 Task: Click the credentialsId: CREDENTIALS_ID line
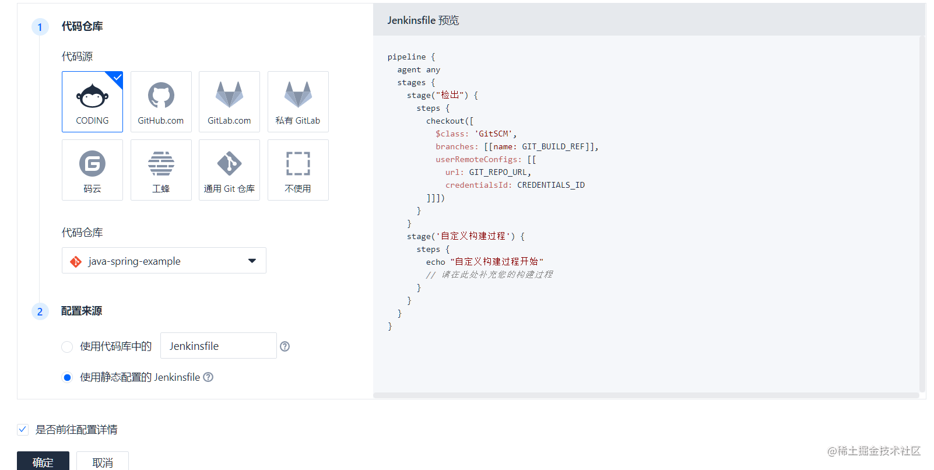[x=515, y=185]
